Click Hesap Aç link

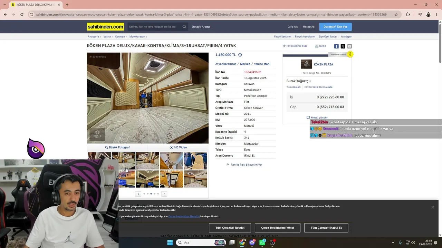tap(309, 27)
